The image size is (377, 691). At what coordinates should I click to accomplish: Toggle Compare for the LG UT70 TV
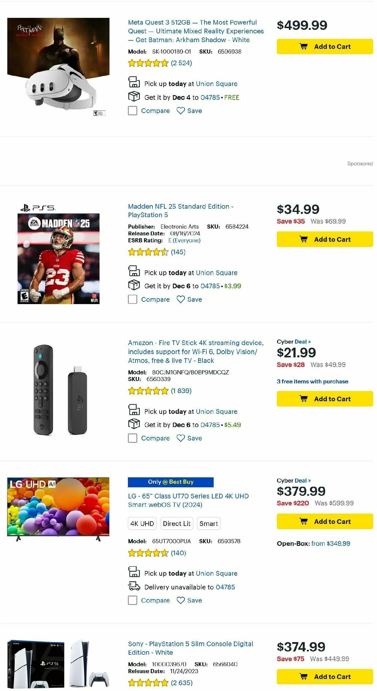[132, 600]
